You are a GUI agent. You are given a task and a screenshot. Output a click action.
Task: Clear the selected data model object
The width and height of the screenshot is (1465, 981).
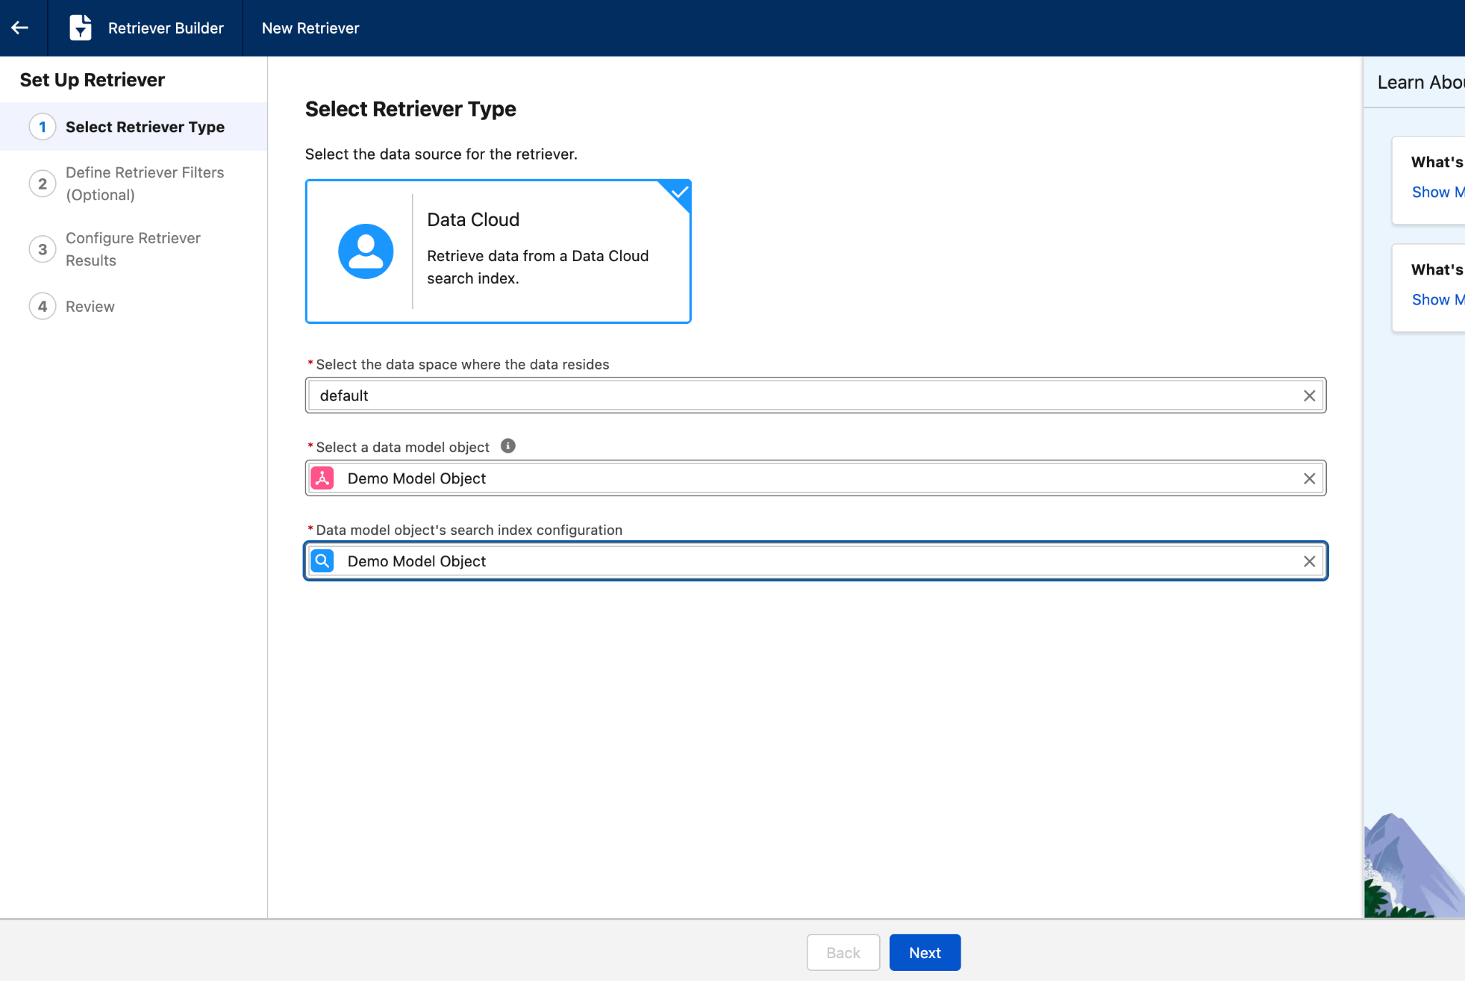pyautogui.click(x=1309, y=478)
